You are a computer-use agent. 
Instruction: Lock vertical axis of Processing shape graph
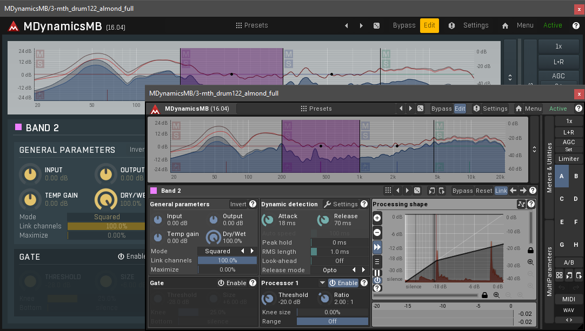[x=530, y=250]
